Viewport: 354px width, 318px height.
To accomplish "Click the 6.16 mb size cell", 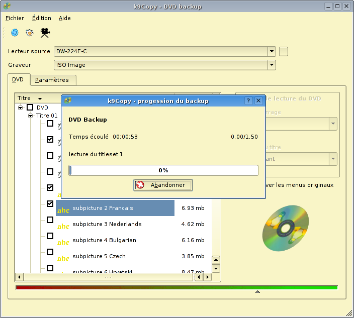I will [193, 240].
